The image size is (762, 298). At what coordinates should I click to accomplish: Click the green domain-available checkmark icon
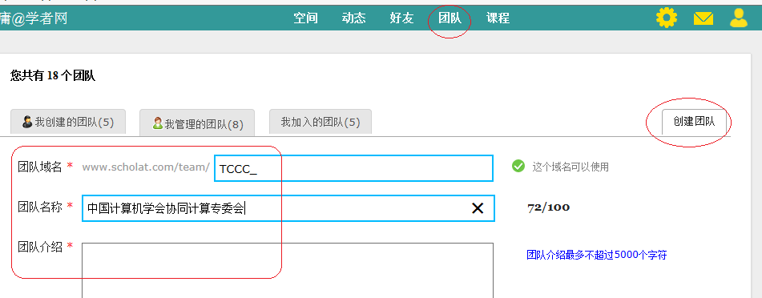pyautogui.click(x=518, y=167)
